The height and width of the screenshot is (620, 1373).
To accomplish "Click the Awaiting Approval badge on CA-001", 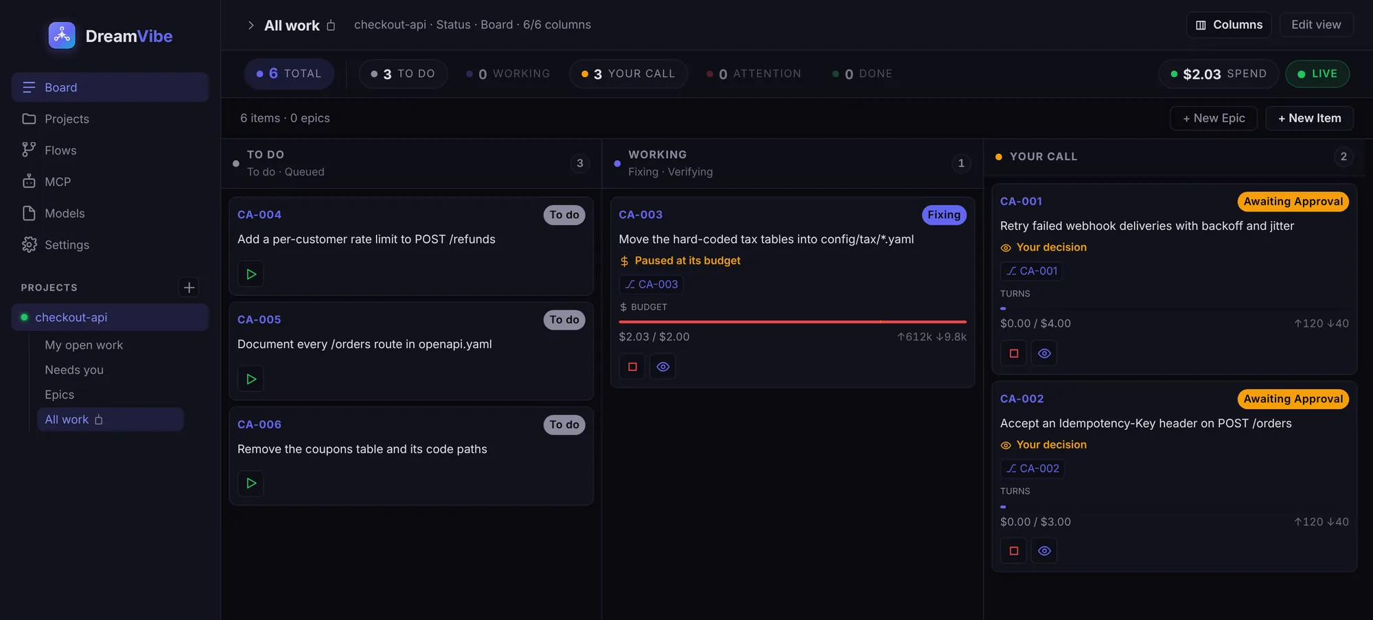I will coord(1293,201).
